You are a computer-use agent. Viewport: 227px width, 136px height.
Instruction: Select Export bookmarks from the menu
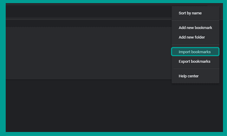click(195, 62)
